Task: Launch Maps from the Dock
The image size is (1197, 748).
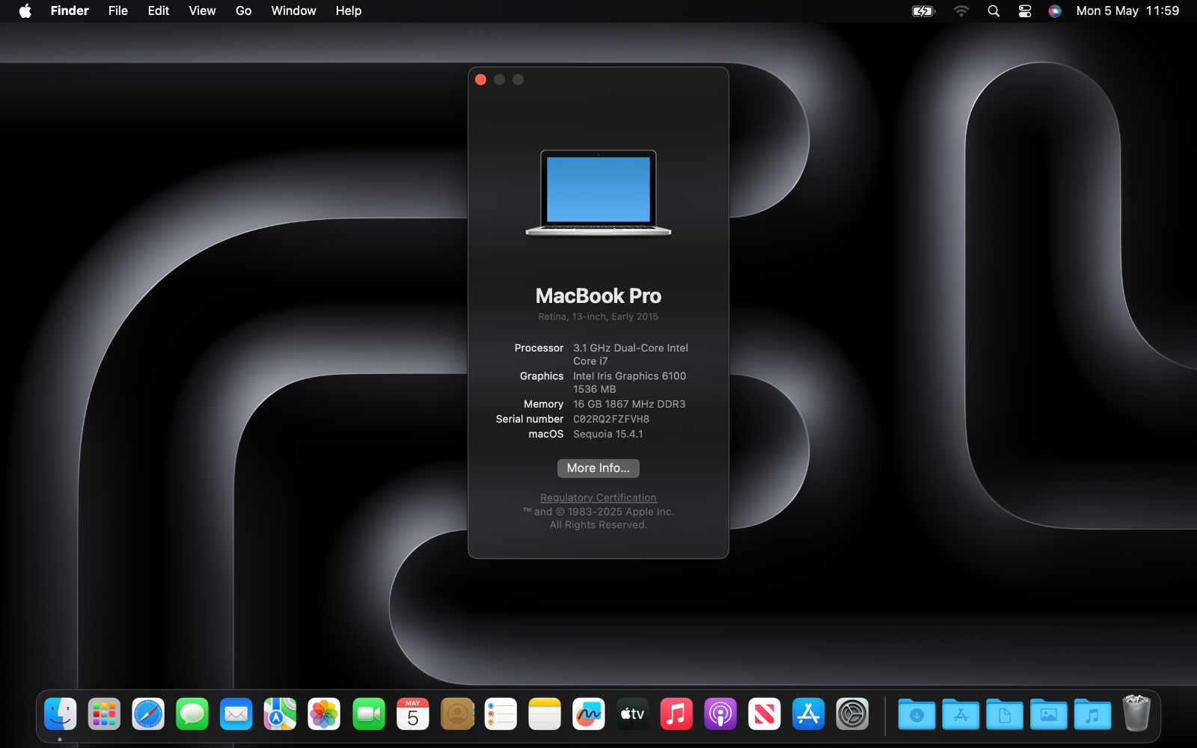Action: 280,714
